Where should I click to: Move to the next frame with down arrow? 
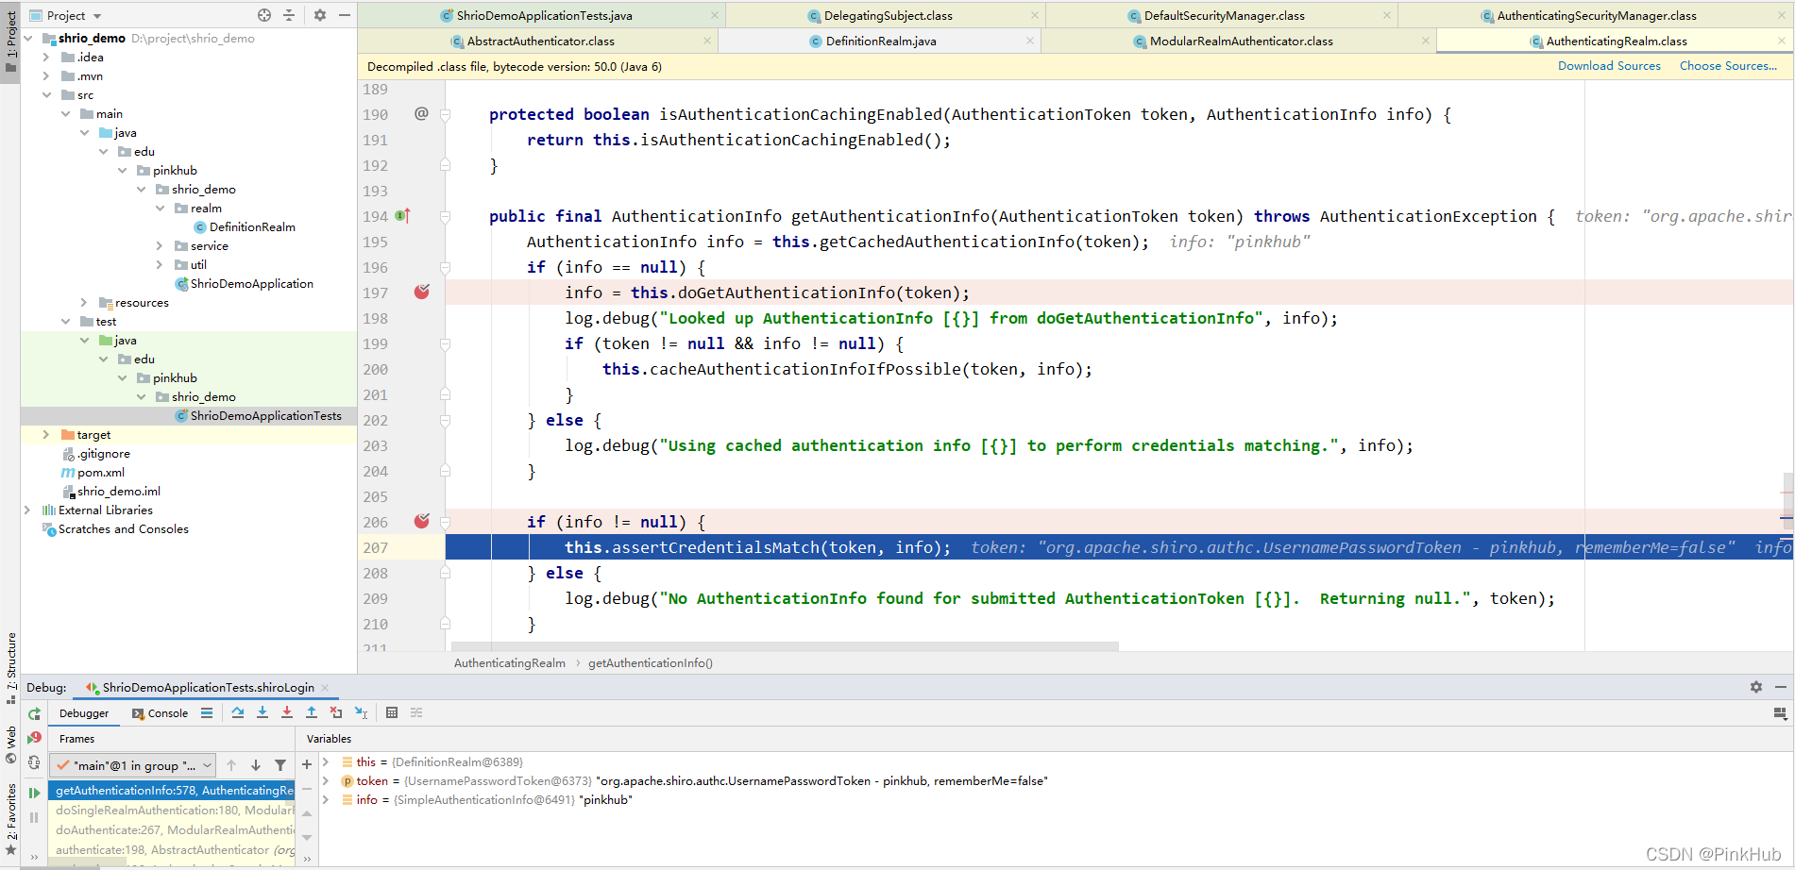point(256,765)
